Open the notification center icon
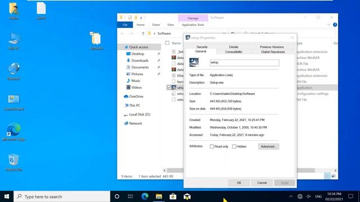 click(x=350, y=196)
